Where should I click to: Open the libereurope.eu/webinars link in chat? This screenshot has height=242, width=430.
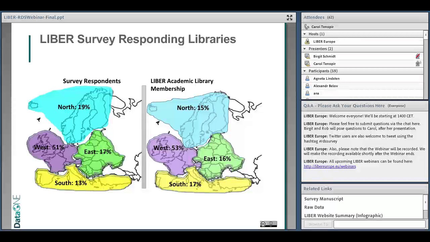click(x=330, y=166)
